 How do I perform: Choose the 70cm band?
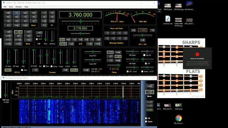coord(16,25)
